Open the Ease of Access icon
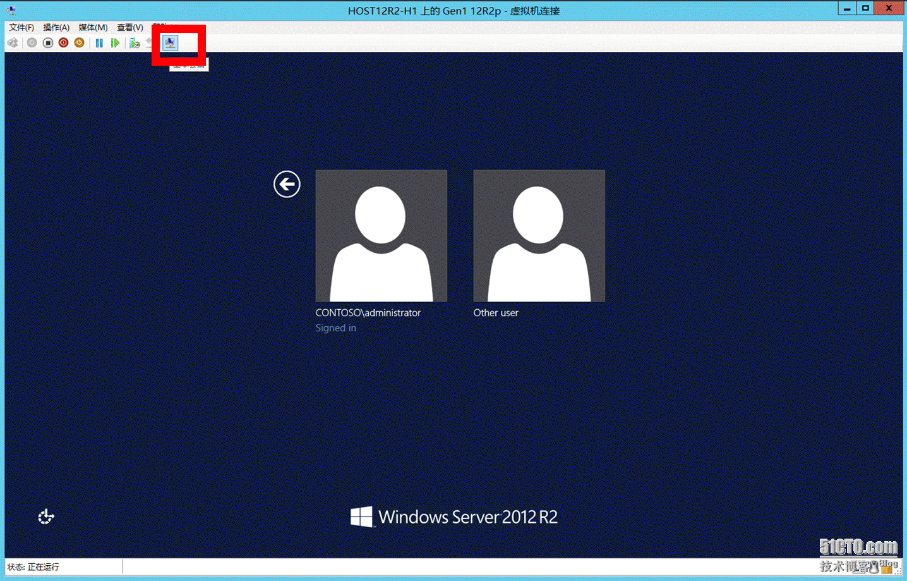This screenshot has width=907, height=581. click(x=46, y=517)
